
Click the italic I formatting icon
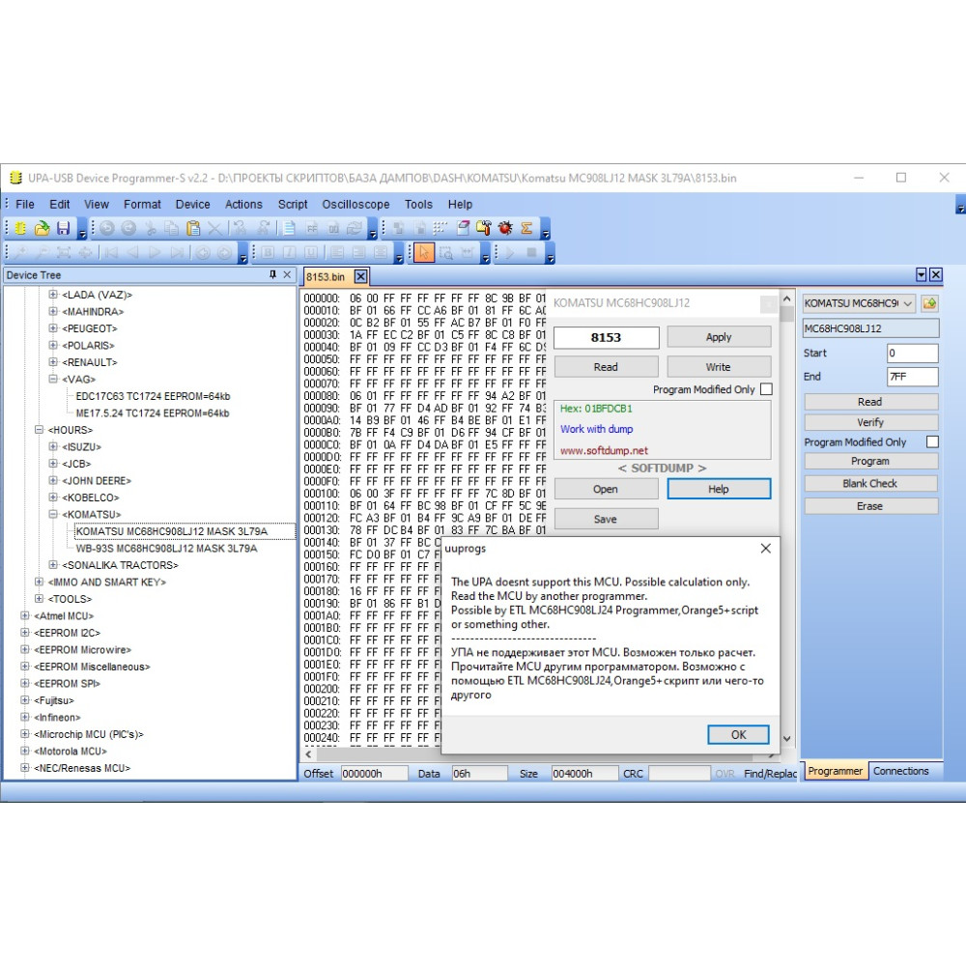tap(289, 252)
